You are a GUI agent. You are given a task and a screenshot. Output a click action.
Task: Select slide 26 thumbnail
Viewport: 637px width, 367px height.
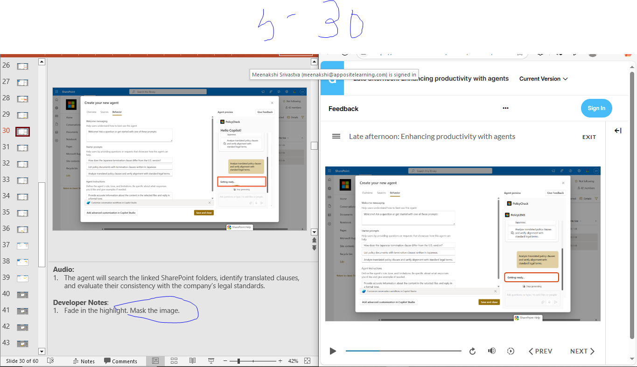pyautogui.click(x=22, y=66)
